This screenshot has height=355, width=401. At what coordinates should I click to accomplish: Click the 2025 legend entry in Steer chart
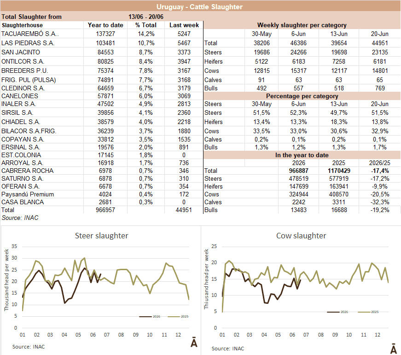(x=178, y=317)
